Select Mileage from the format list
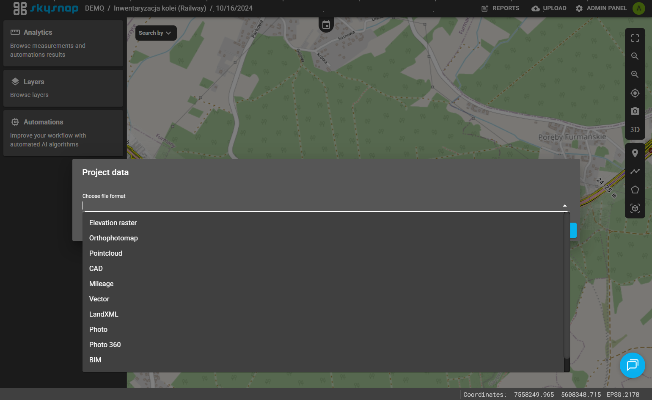The width and height of the screenshot is (652, 400). (323, 284)
